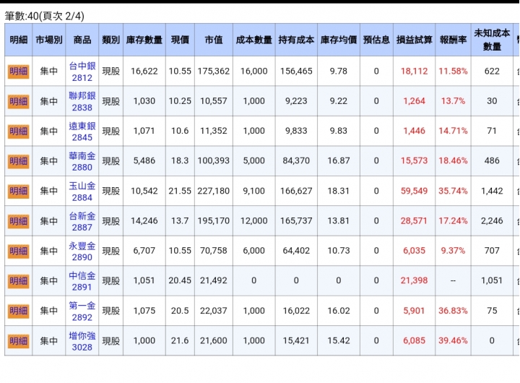The image size is (520, 383).
Task: Select market value 175,362
Action: pyautogui.click(x=214, y=72)
